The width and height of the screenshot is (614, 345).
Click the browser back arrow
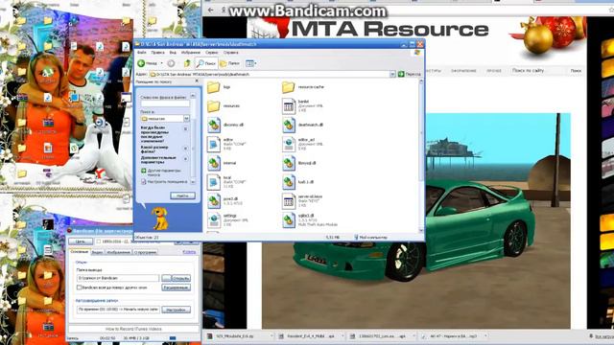[211, 11]
